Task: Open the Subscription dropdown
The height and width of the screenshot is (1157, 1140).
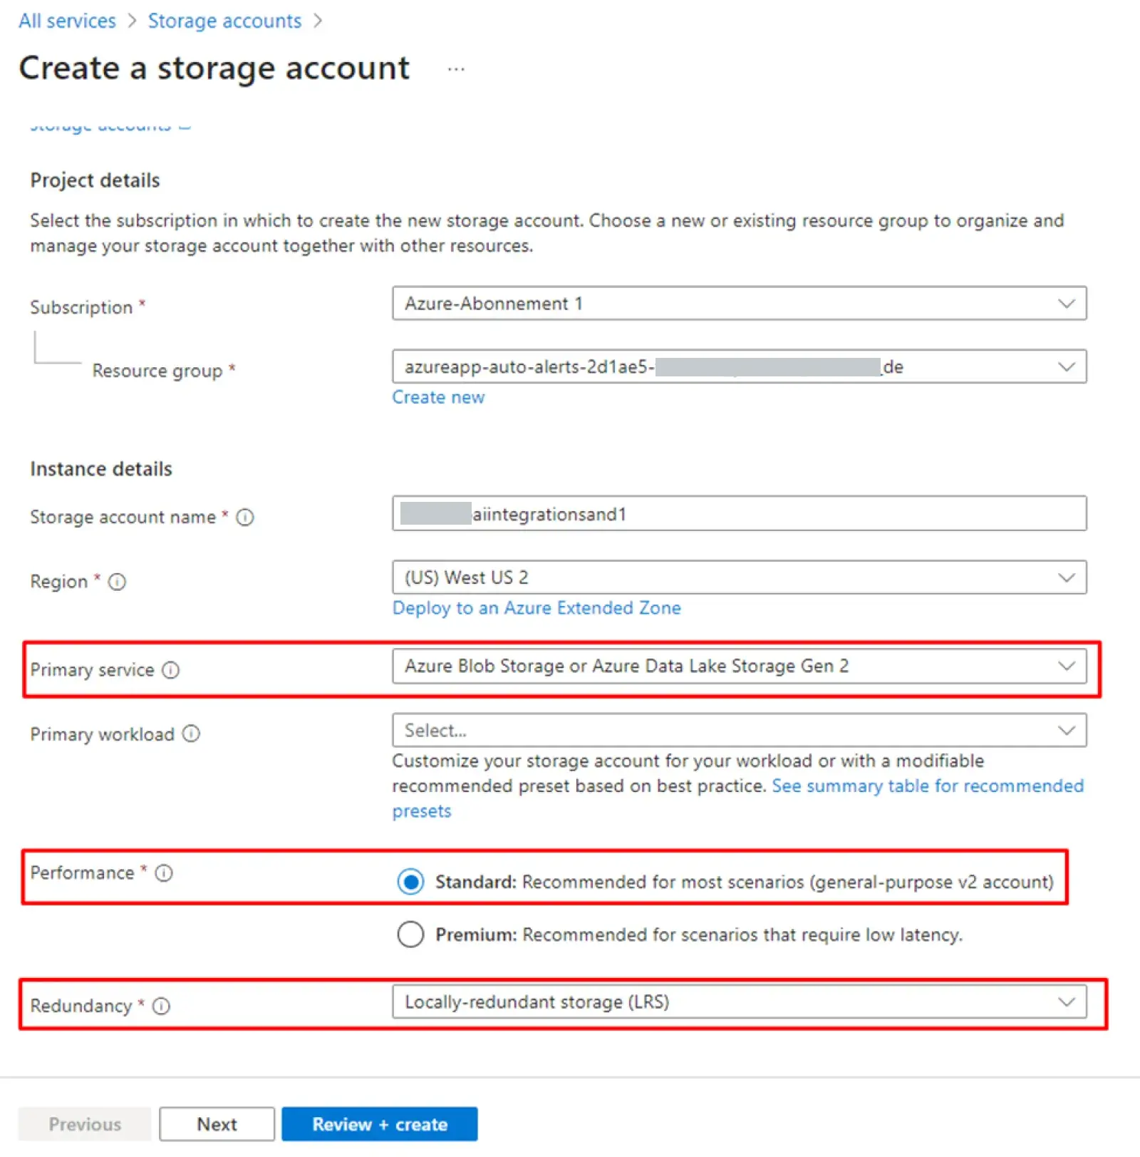Action: point(739,304)
